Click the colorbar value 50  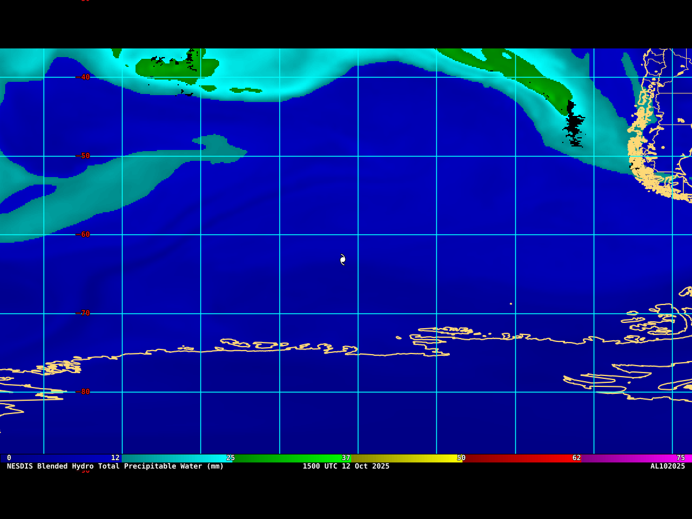(461, 458)
